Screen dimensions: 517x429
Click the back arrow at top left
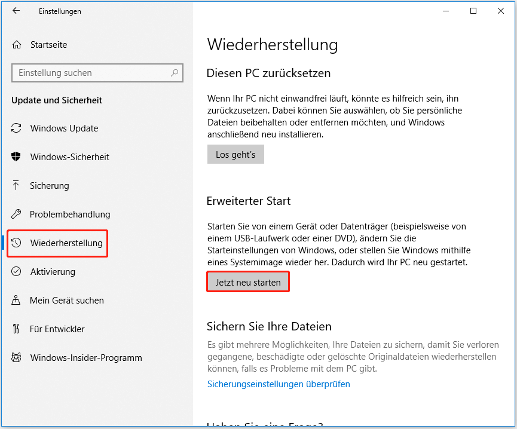click(x=17, y=11)
